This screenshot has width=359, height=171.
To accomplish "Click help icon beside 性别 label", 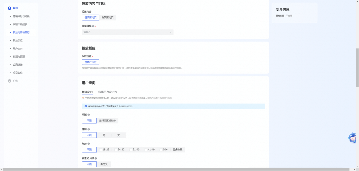I will point(89,129).
